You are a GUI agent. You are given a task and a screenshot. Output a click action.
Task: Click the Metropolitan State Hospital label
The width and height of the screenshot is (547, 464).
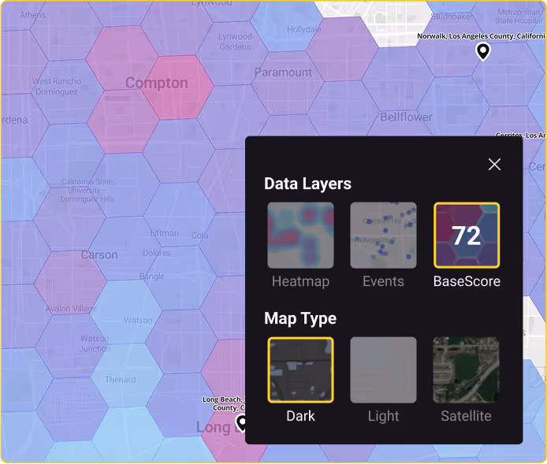pyautogui.click(x=519, y=17)
